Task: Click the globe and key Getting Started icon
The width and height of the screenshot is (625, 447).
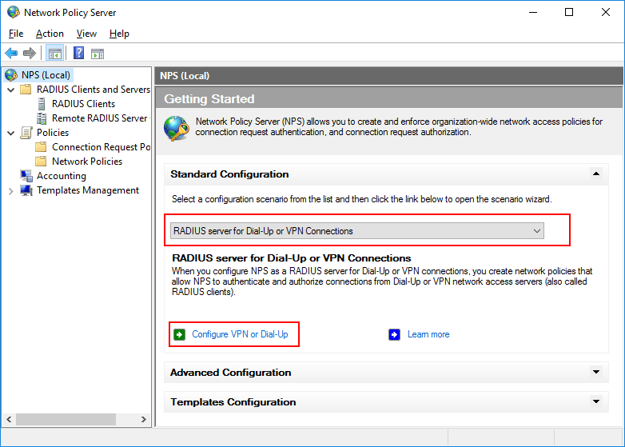Action: click(x=176, y=128)
